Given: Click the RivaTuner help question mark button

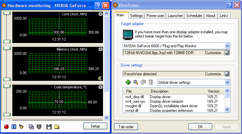Looking at the screenshot, I should (x=229, y=5).
